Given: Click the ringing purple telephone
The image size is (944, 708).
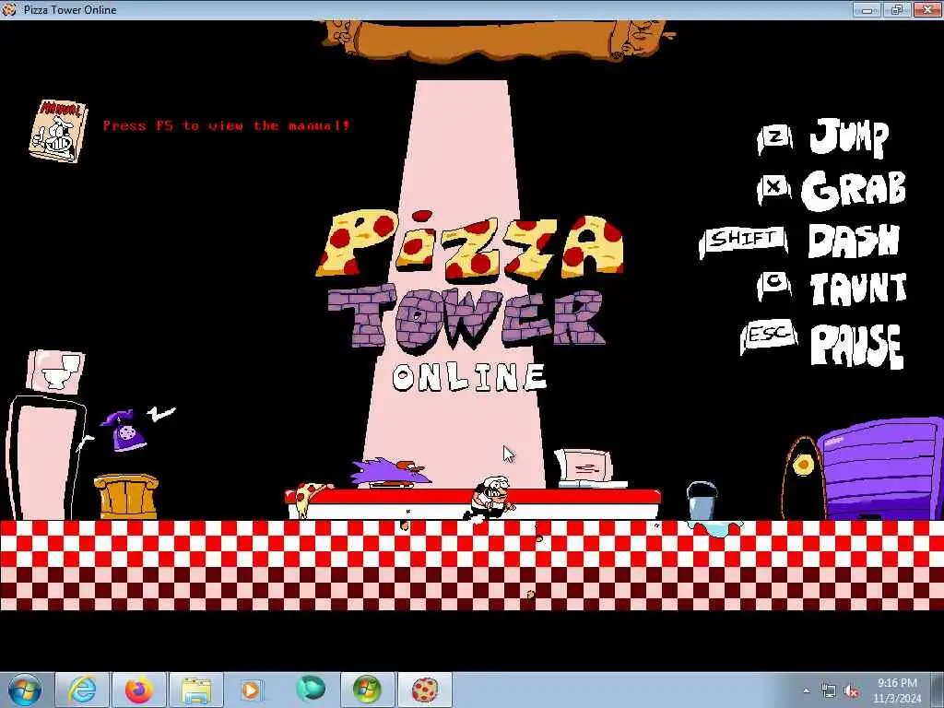Looking at the screenshot, I should click(x=124, y=430).
